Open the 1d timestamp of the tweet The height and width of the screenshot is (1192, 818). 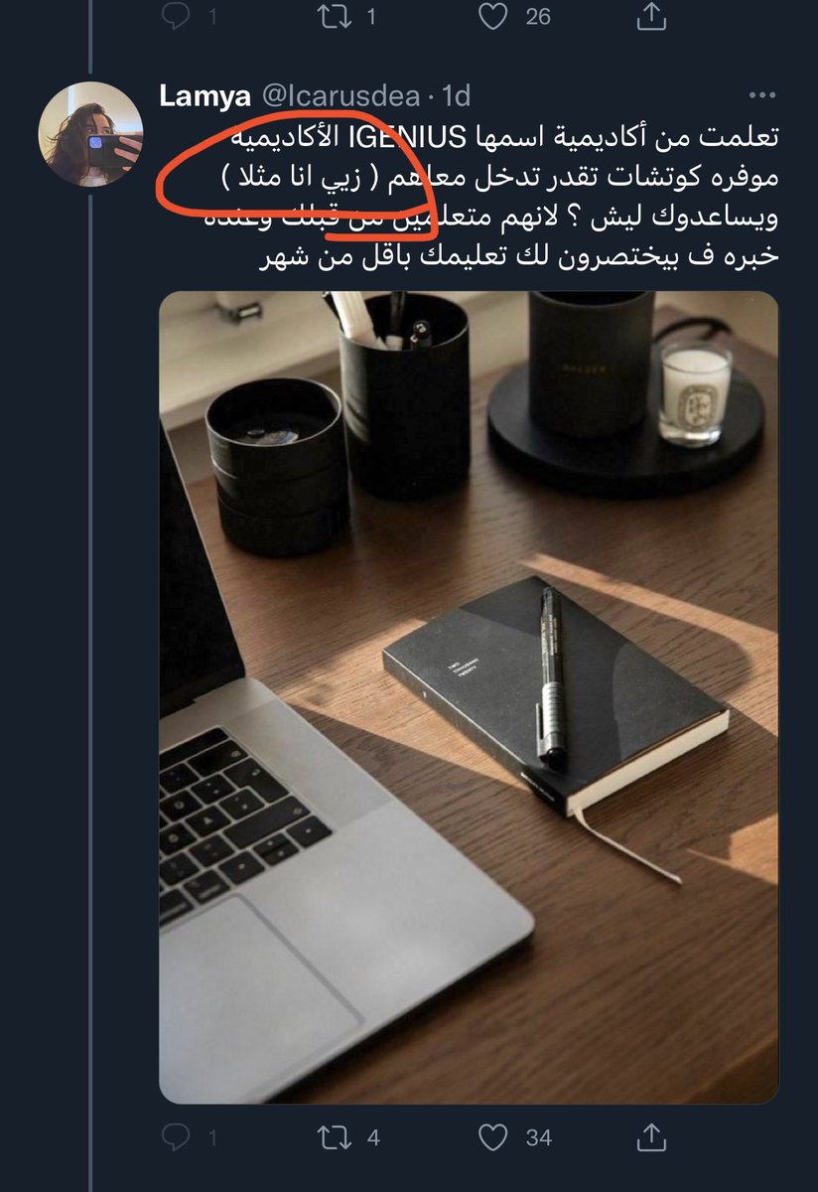tap(457, 95)
